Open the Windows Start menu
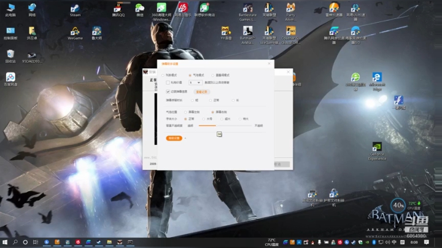The height and width of the screenshot is (248, 442). [x=5, y=242]
